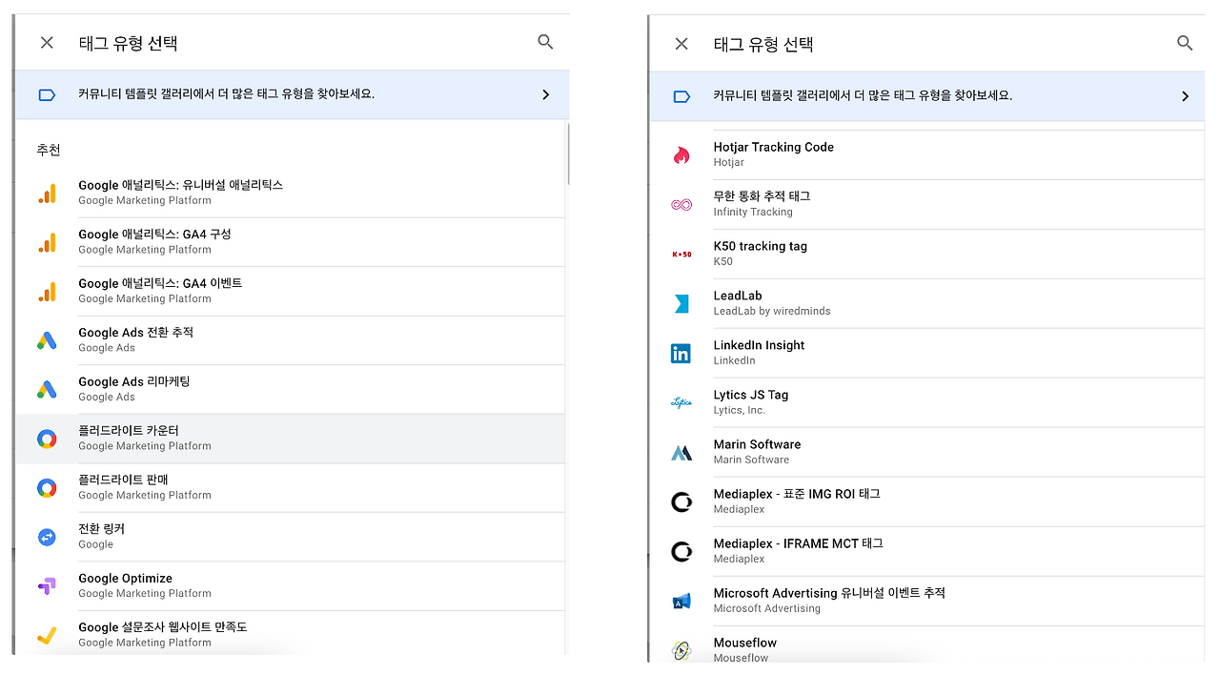Click the LinkedIn logo icon
The image size is (1220, 675).
tap(681, 354)
